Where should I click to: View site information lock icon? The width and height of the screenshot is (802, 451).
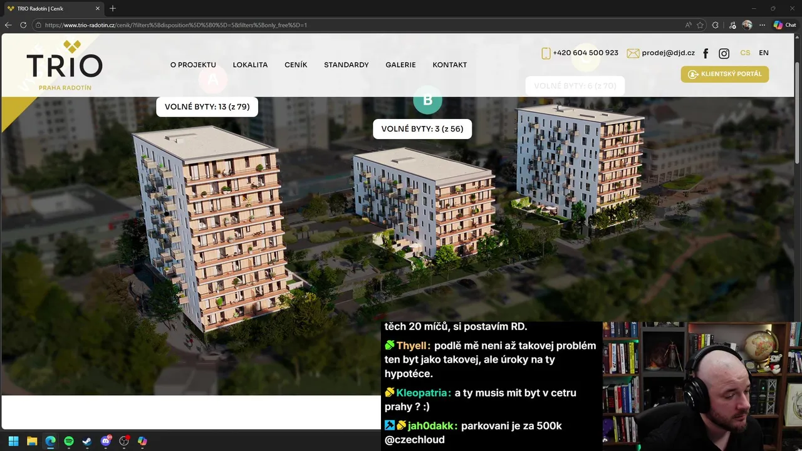(x=38, y=25)
